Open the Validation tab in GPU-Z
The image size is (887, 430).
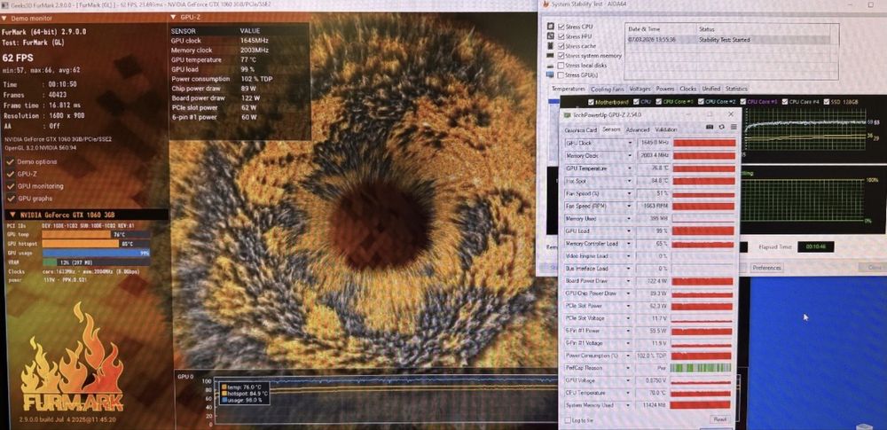tap(666, 129)
